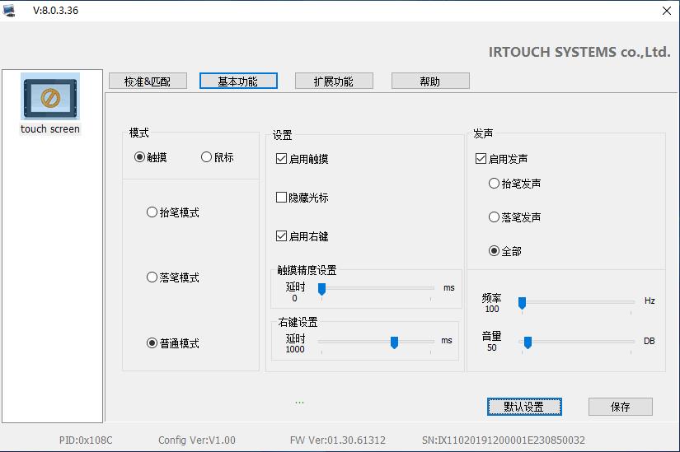Click the 频率 frequency slider handle
The image size is (680, 452).
522,303
